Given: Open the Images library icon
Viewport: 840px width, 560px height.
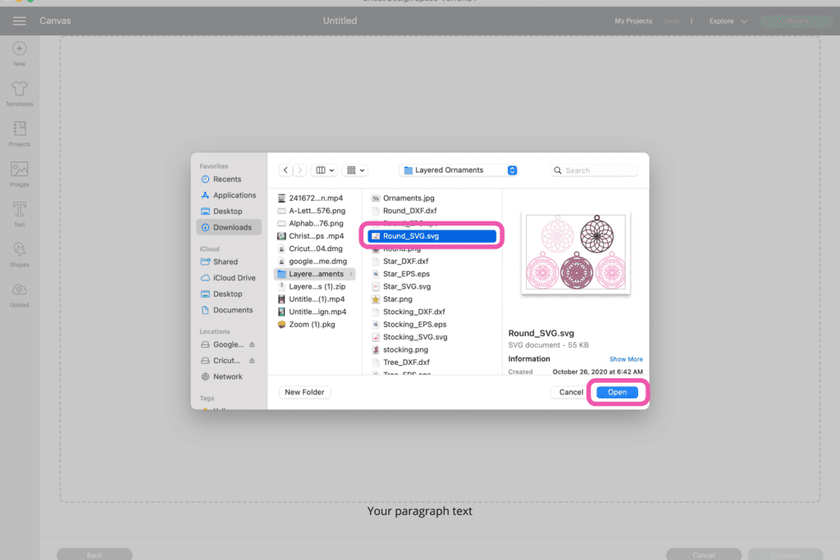Looking at the screenshot, I should coord(20,174).
